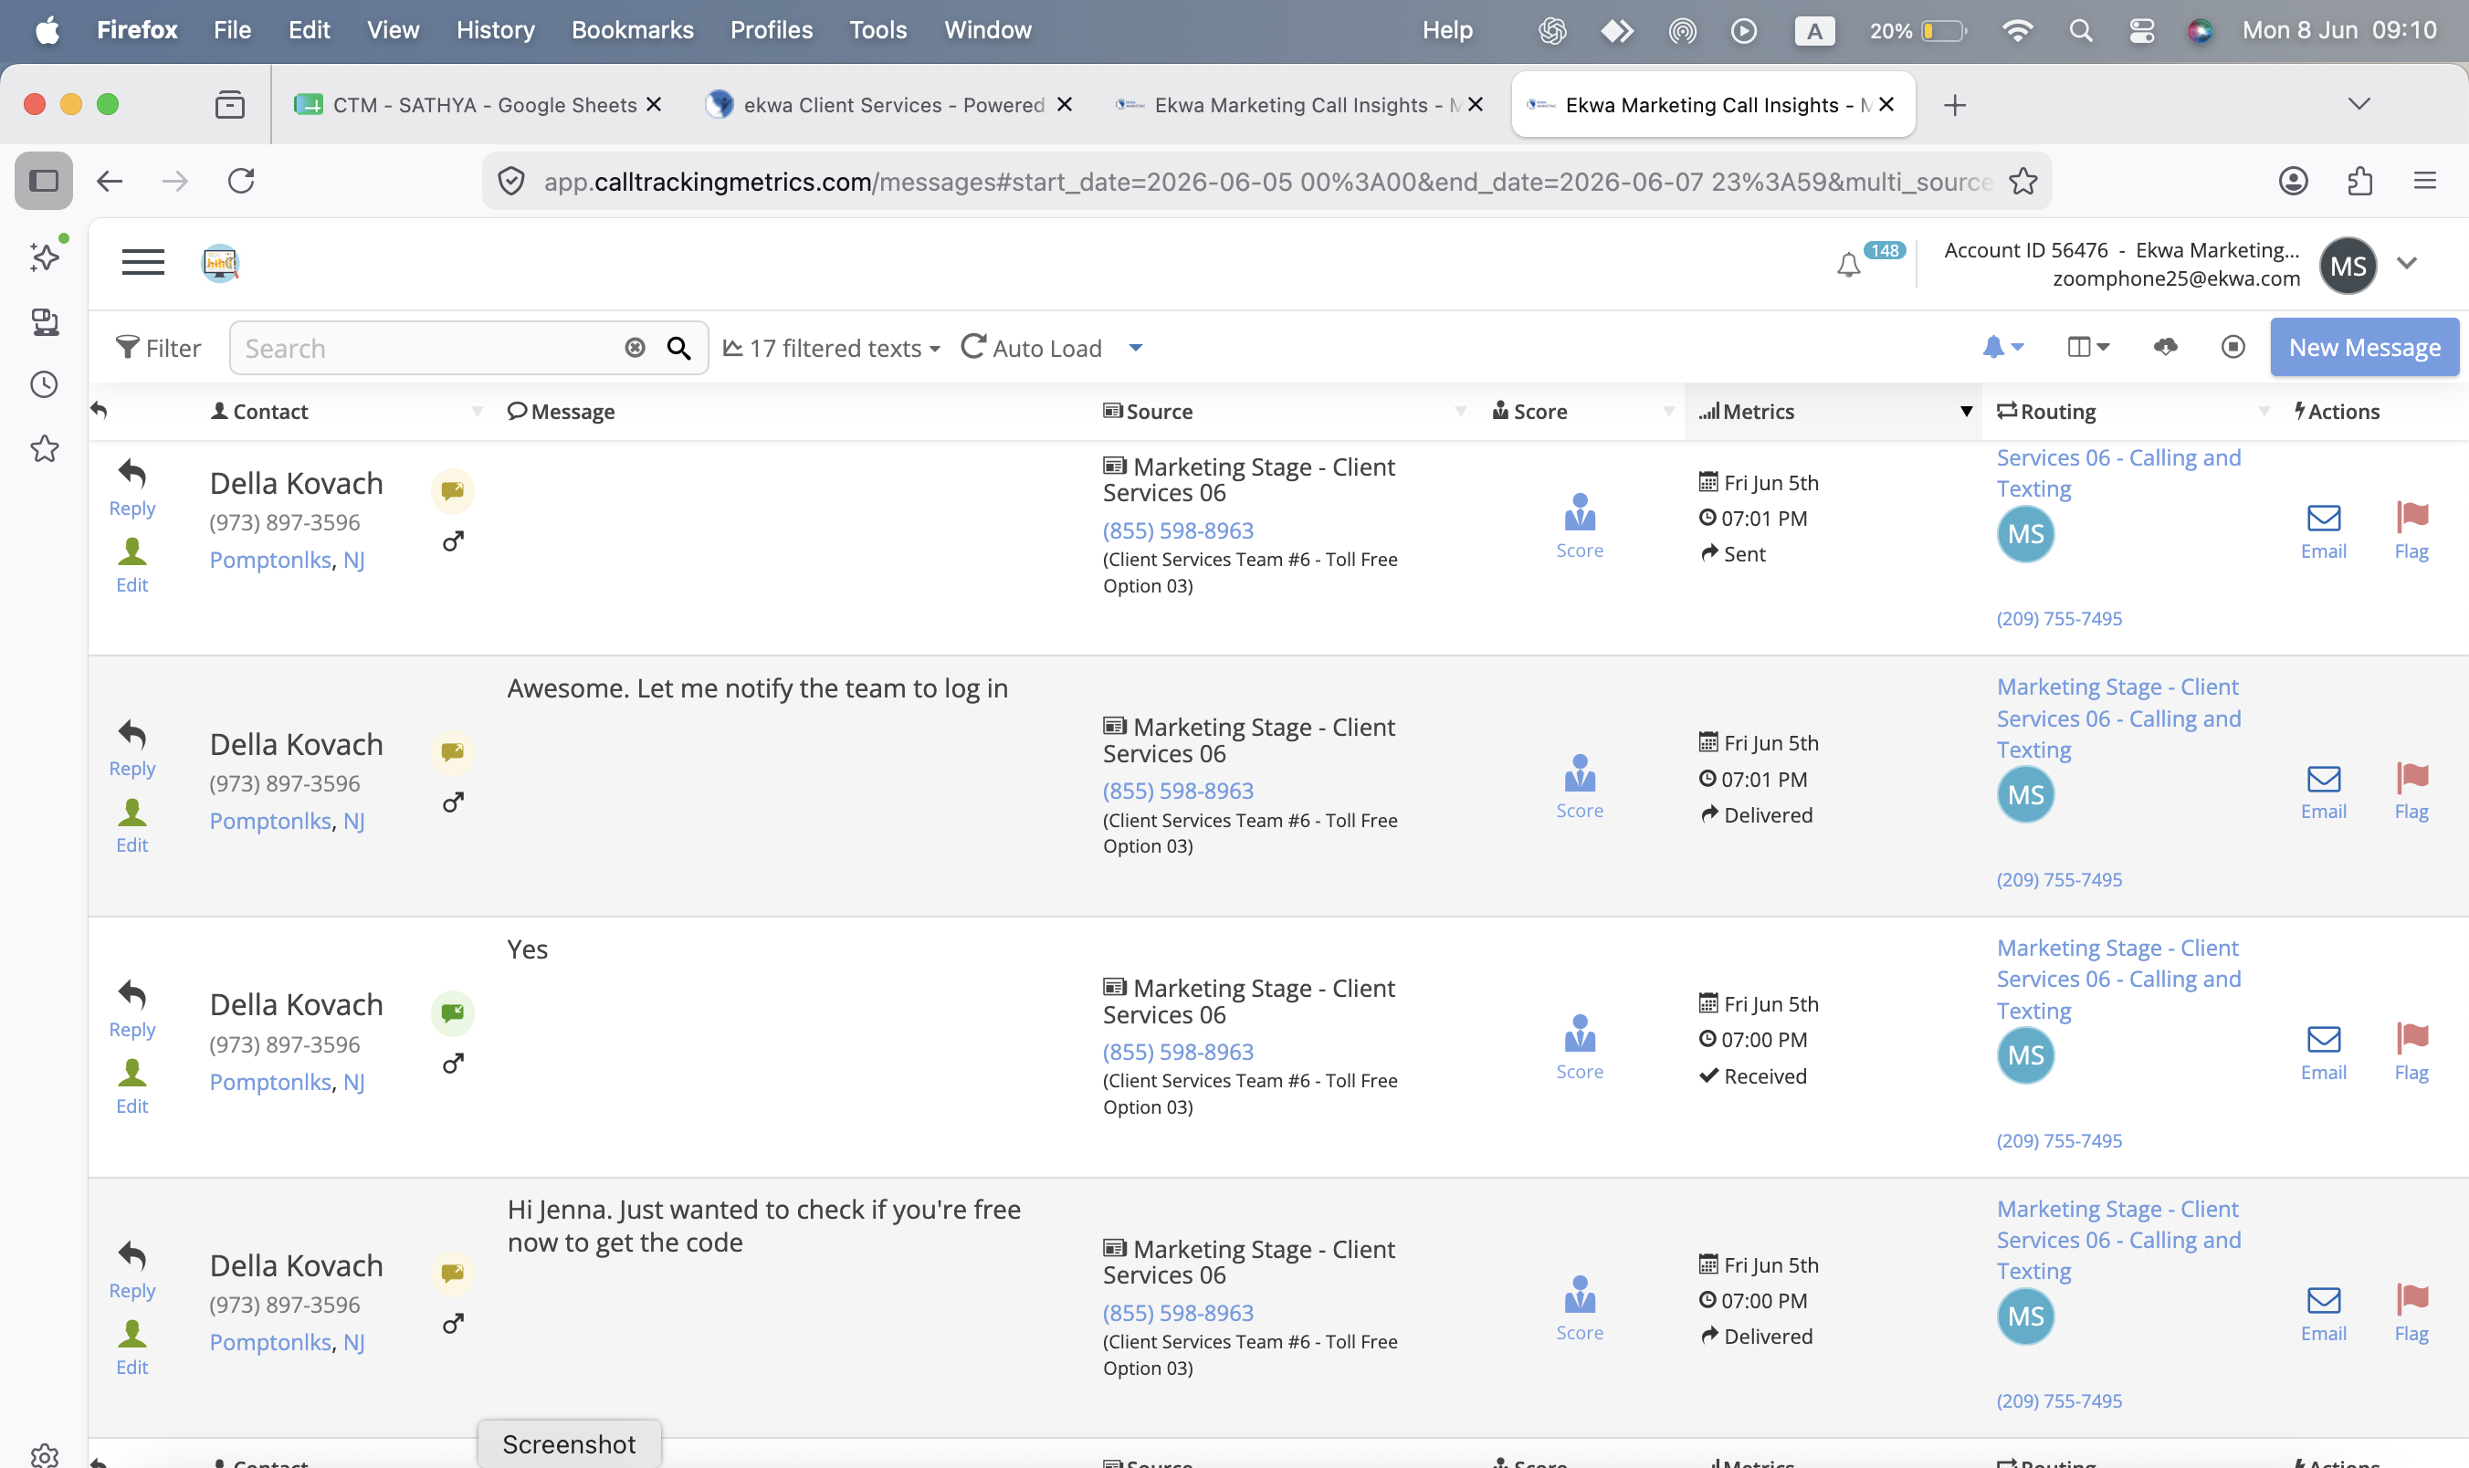This screenshot has height=1468, width=2469.
Task: Click the search magnifier icon
Action: [x=678, y=348]
